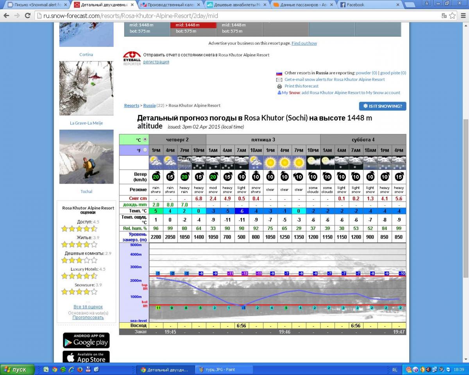The width and height of the screenshot is (469, 375).
Task: Click the Дешевые комнаты star rating
Action: pos(79,260)
